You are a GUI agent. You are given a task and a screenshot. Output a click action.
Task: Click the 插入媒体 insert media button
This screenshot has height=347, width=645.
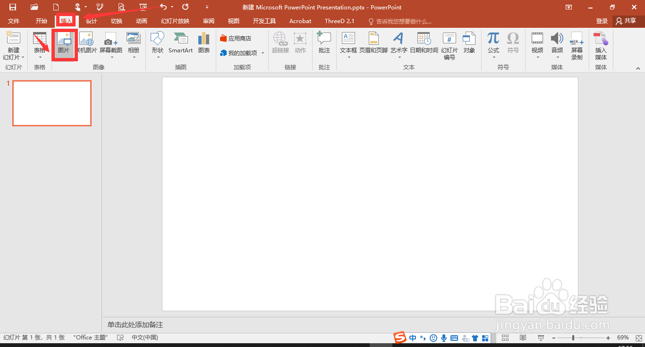pyautogui.click(x=601, y=46)
